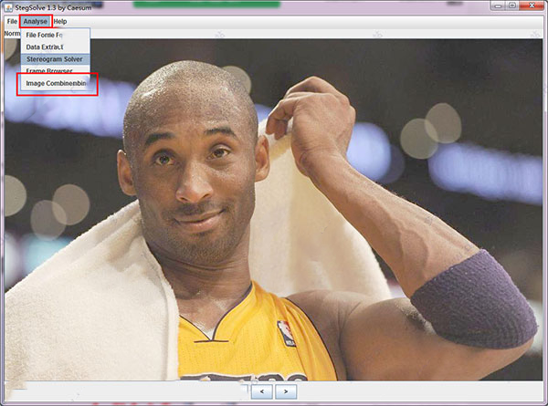This screenshot has height=406, width=548.
Task: Click the previous (<) image filter button
Action: click(x=262, y=391)
